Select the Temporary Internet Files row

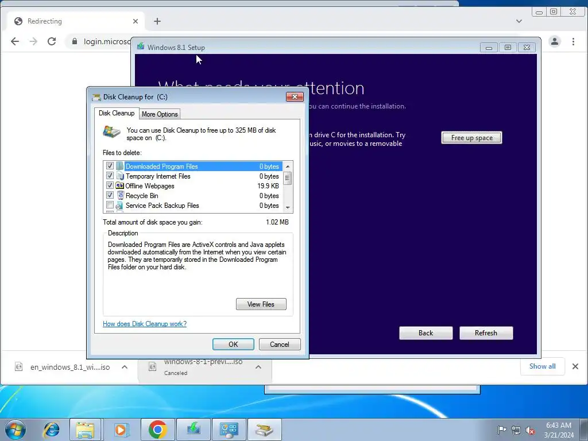193,176
